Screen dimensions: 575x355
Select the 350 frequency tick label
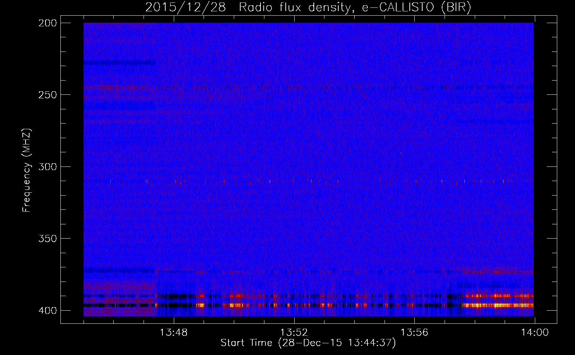(x=48, y=239)
